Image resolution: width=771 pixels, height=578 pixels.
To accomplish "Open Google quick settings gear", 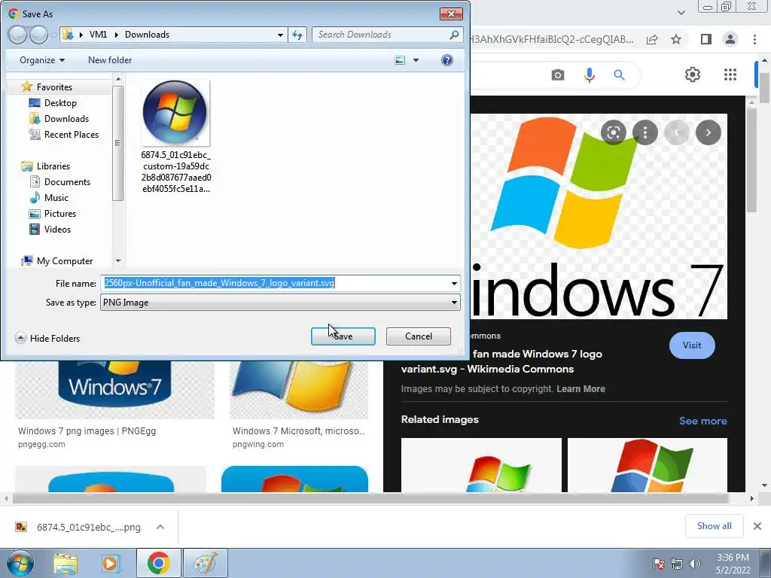I will (693, 75).
